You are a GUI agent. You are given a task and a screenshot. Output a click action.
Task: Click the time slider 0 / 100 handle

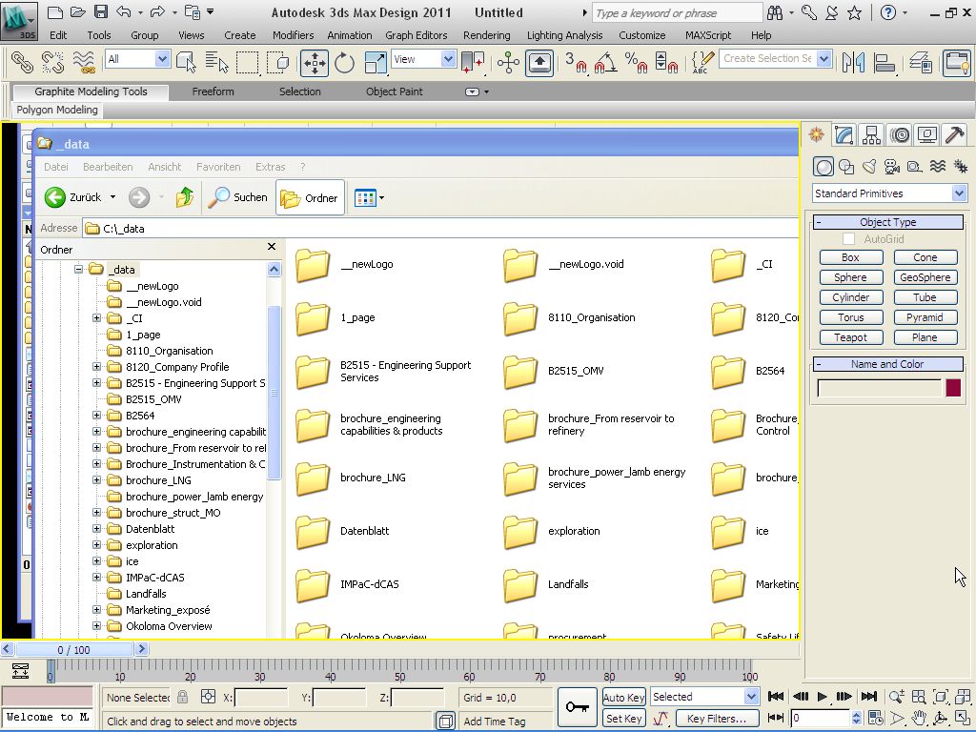click(x=74, y=650)
